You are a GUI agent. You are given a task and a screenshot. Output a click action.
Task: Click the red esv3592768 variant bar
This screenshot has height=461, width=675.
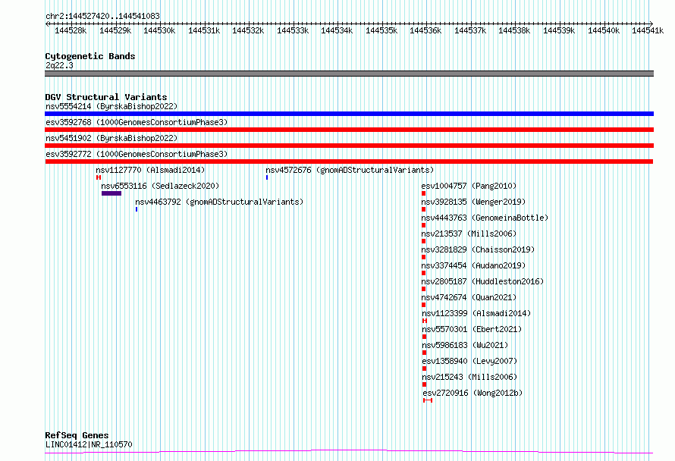[349, 130]
